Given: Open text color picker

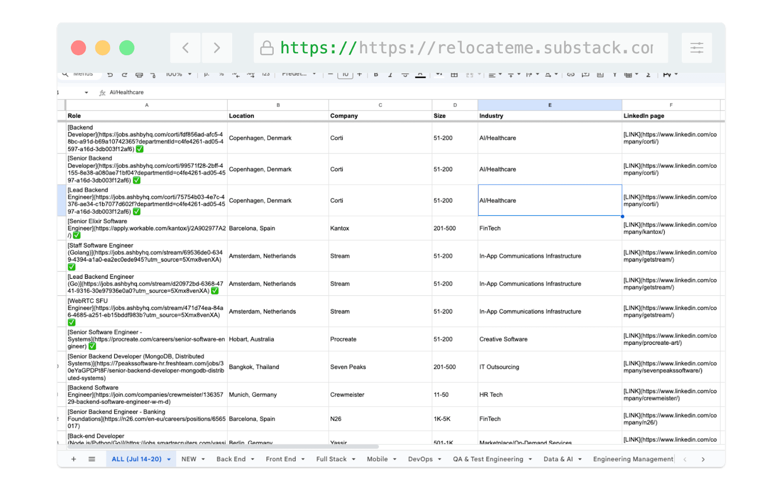Looking at the screenshot, I should click(x=420, y=74).
